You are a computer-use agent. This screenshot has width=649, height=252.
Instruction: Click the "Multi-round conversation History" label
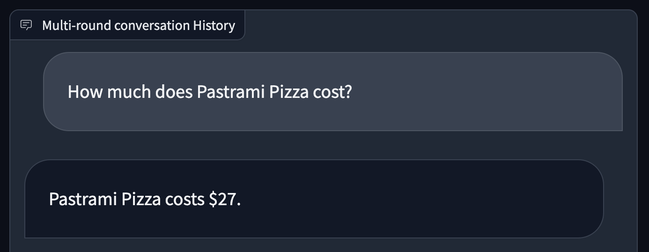tap(139, 25)
